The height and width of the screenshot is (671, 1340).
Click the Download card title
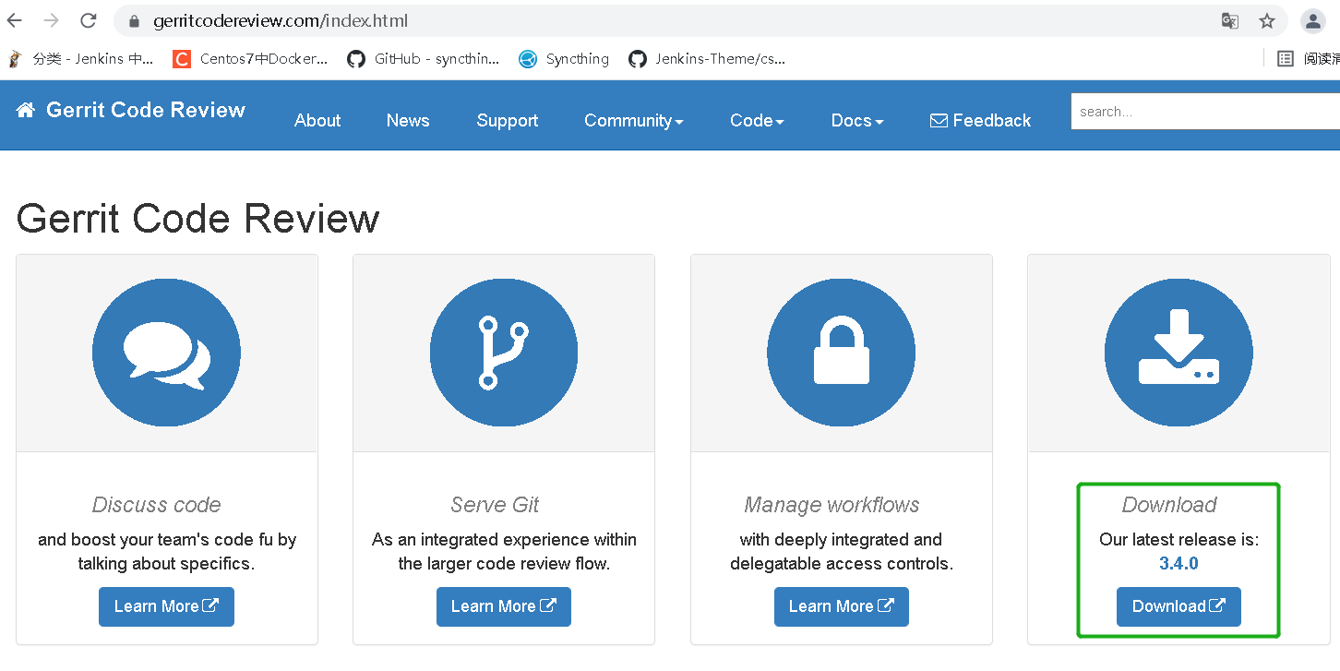click(1169, 505)
